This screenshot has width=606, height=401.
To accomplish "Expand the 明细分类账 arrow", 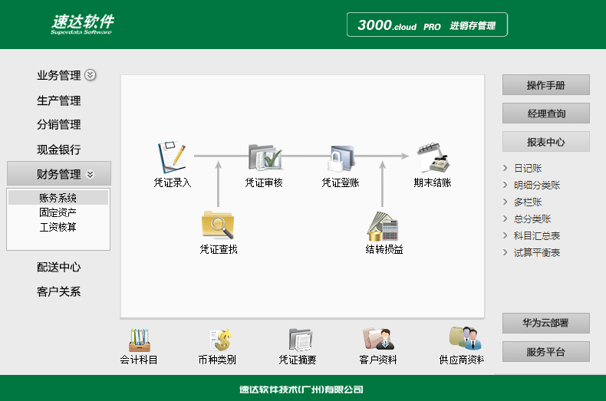I will (x=505, y=185).
